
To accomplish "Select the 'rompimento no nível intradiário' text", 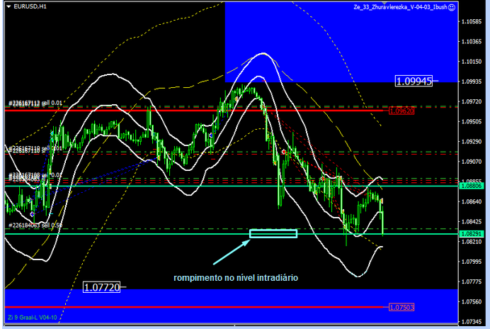I will pyautogui.click(x=238, y=278).
